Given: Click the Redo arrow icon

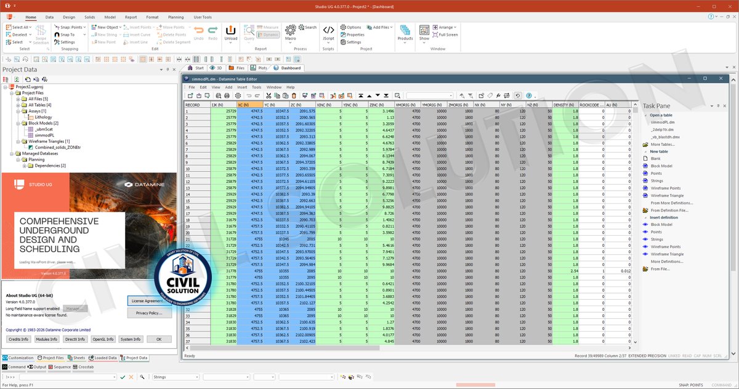Looking at the screenshot, I should [212, 30].
